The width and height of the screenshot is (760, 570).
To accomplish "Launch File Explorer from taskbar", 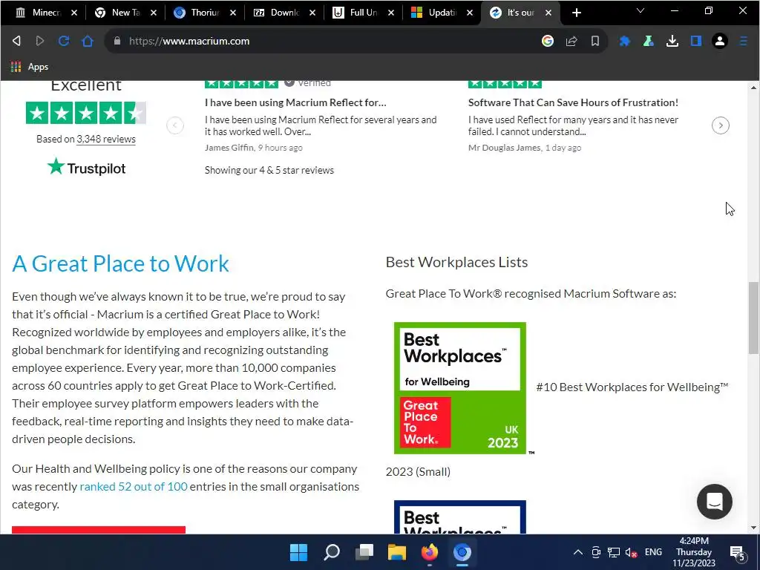I will click(397, 552).
